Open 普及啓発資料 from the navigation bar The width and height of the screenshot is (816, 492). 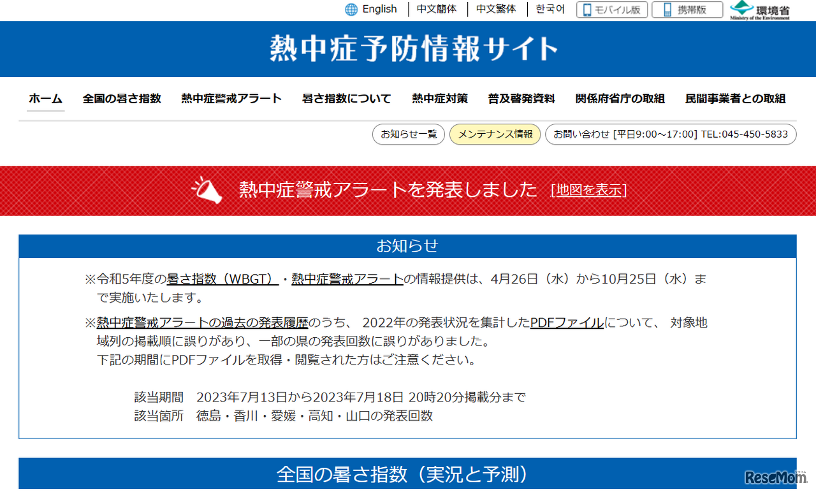pyautogui.click(x=522, y=99)
